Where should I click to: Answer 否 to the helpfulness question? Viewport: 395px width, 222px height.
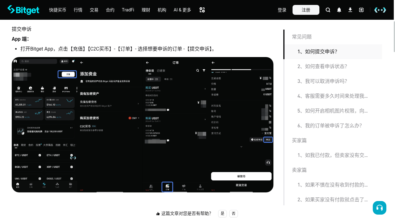(x=234, y=214)
